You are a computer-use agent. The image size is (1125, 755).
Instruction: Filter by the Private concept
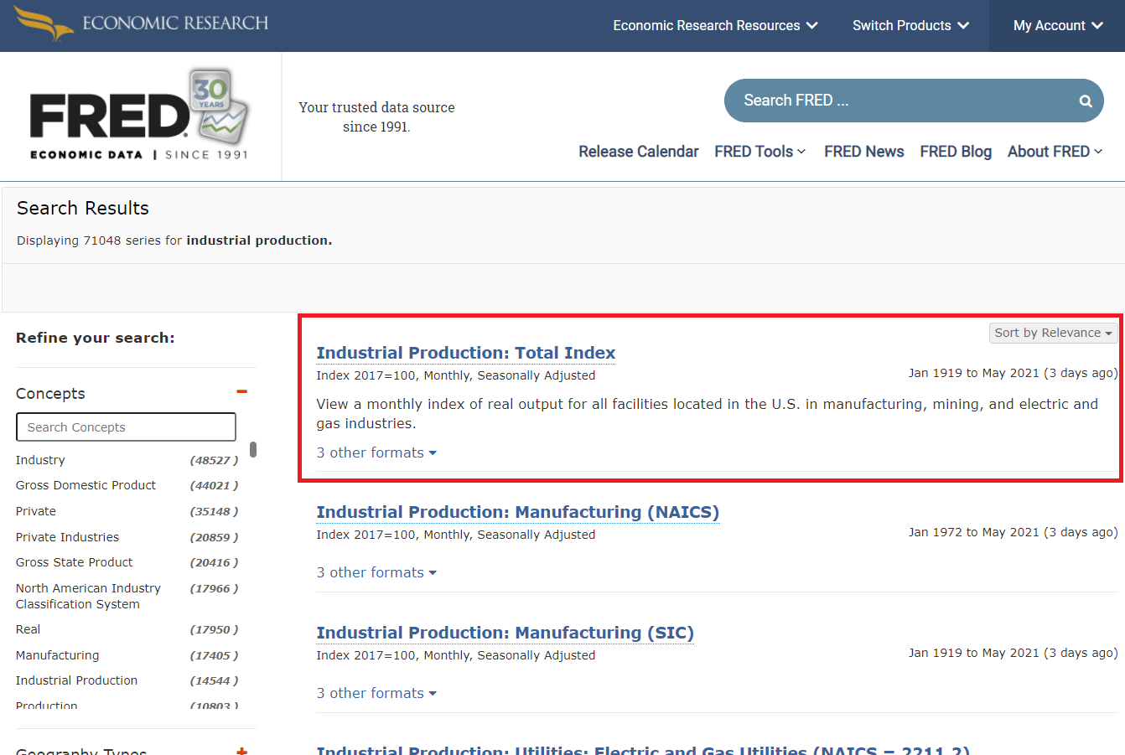(x=36, y=511)
